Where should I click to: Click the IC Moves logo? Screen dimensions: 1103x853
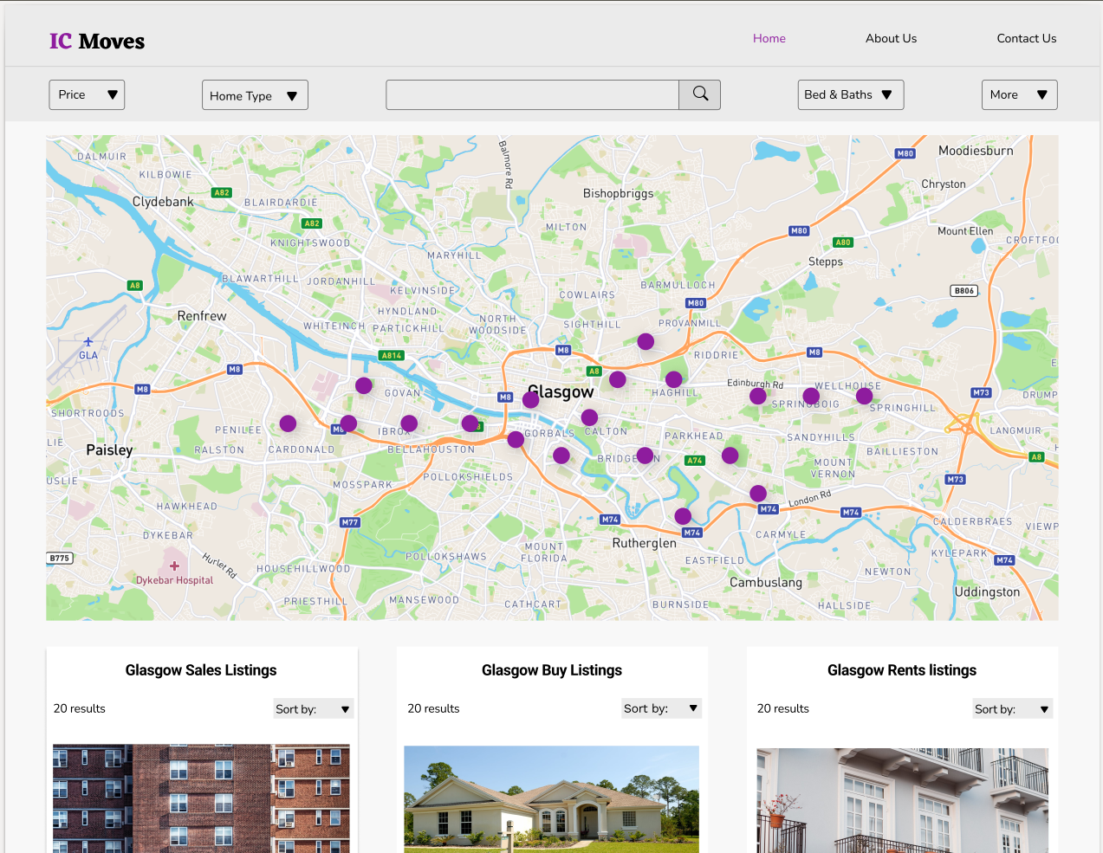(97, 42)
